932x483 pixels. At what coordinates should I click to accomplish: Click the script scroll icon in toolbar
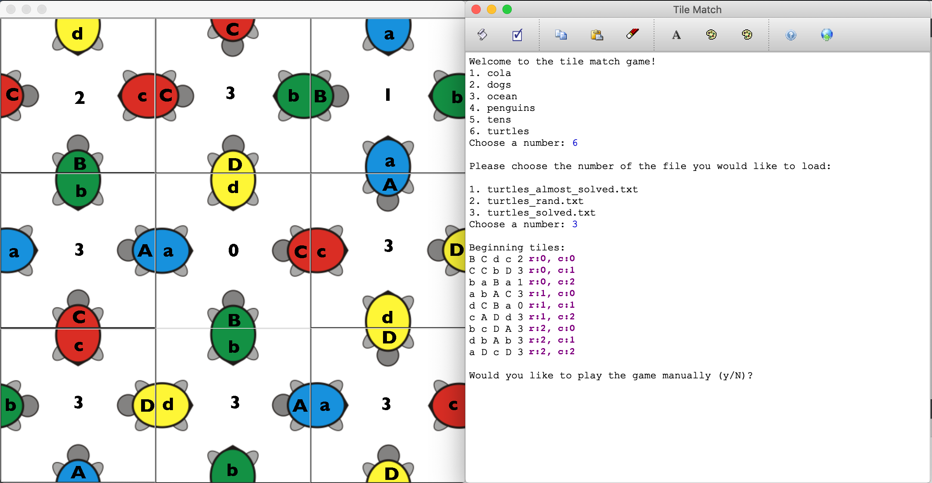point(482,35)
